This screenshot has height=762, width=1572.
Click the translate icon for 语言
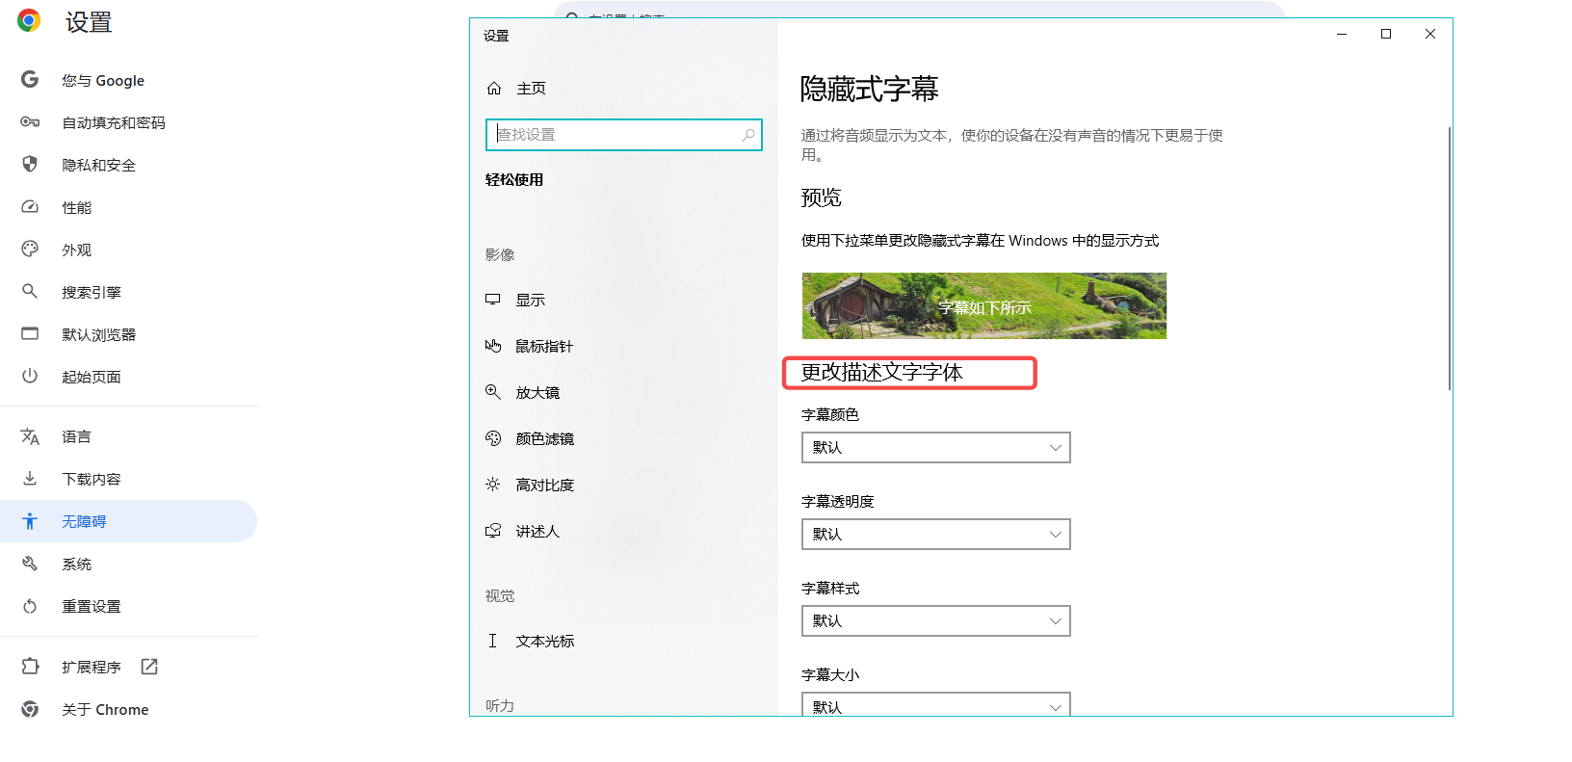click(30, 436)
